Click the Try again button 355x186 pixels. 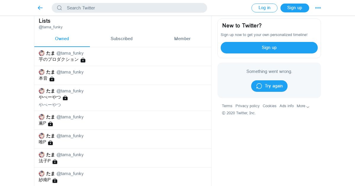click(x=269, y=86)
